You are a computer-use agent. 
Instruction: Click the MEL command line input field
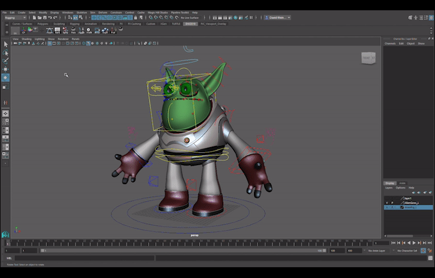point(84,258)
